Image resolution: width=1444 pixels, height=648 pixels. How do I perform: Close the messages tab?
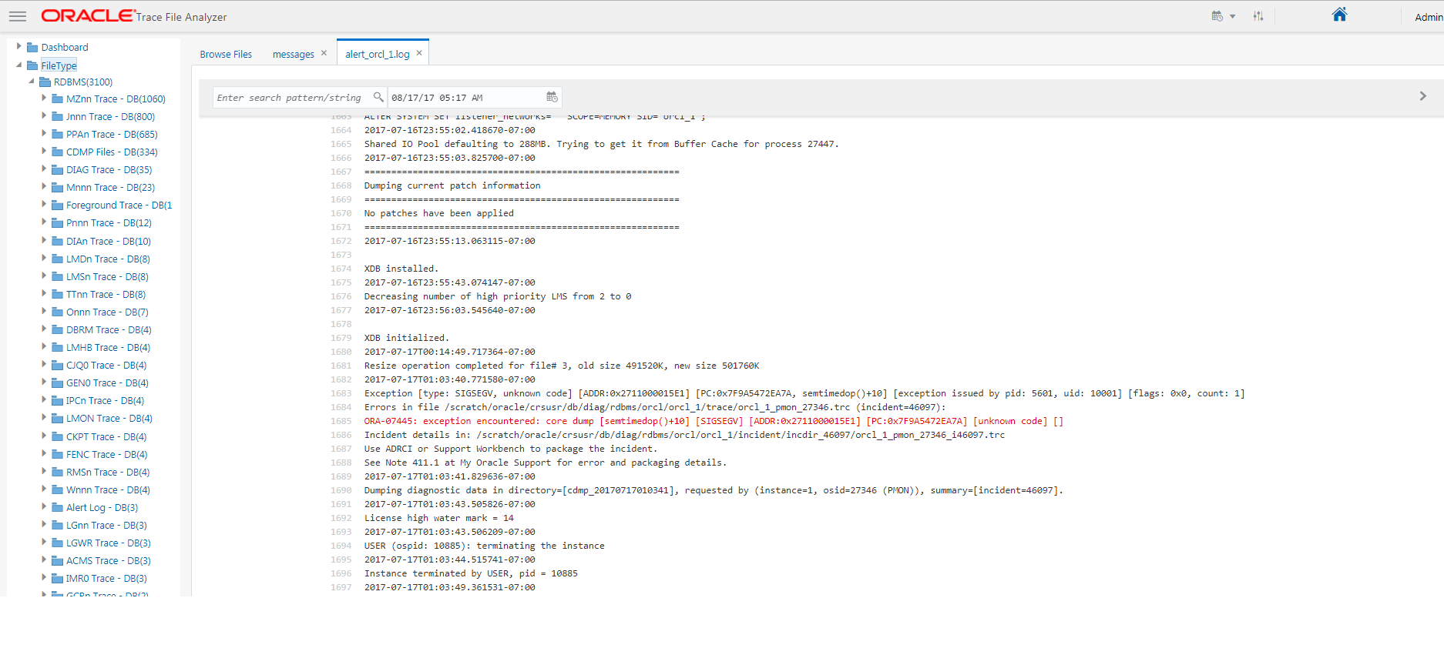tap(324, 53)
